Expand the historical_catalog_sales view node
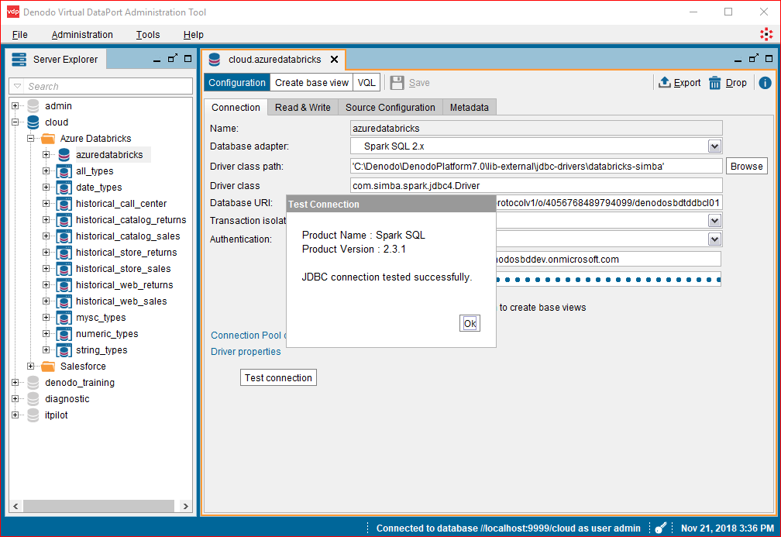The height and width of the screenshot is (537, 781). point(46,236)
